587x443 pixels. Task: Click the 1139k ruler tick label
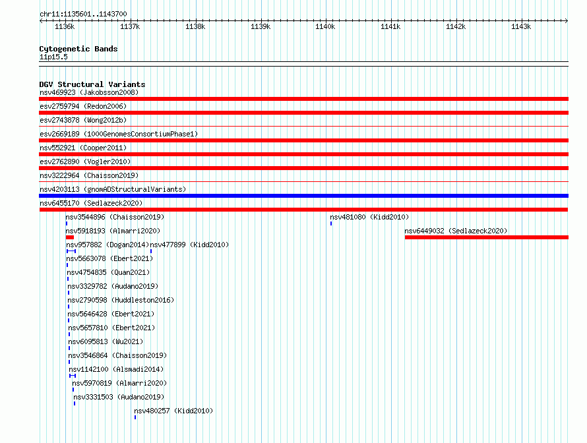[261, 26]
